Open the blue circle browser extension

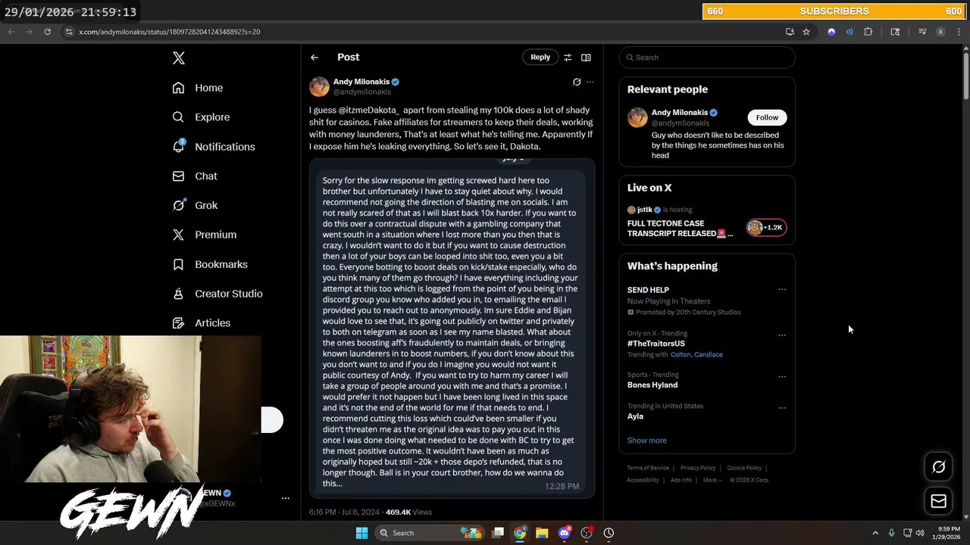click(831, 32)
